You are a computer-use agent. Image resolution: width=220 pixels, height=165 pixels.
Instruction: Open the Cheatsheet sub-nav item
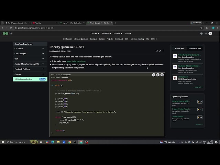[119, 39]
